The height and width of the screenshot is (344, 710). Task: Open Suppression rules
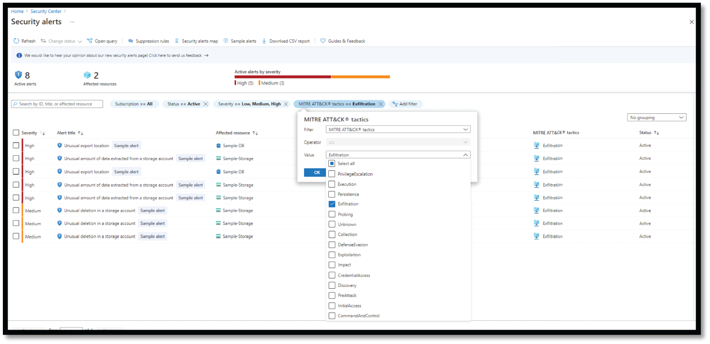click(148, 41)
